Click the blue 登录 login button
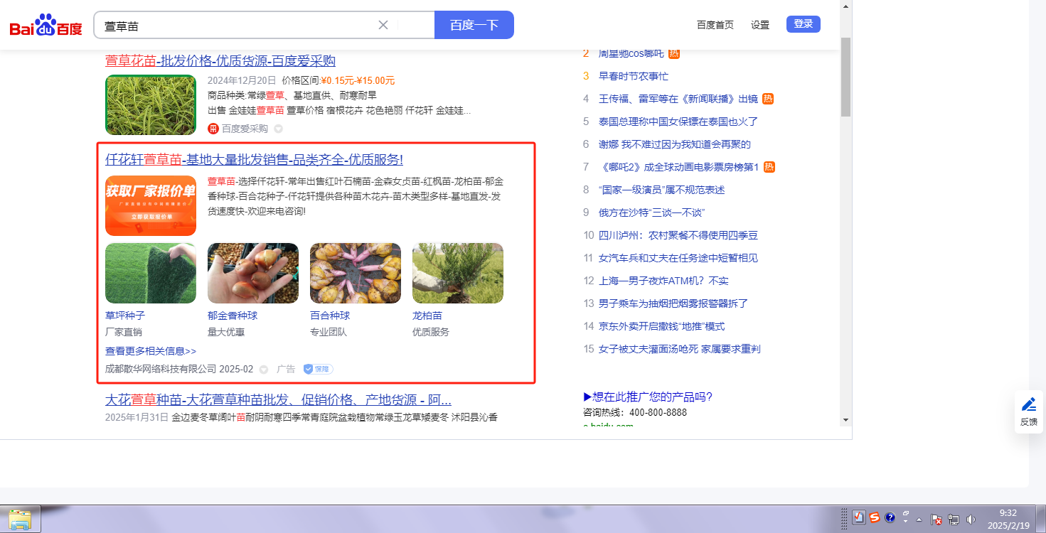Image resolution: width=1046 pixels, height=533 pixels. pyautogui.click(x=803, y=24)
